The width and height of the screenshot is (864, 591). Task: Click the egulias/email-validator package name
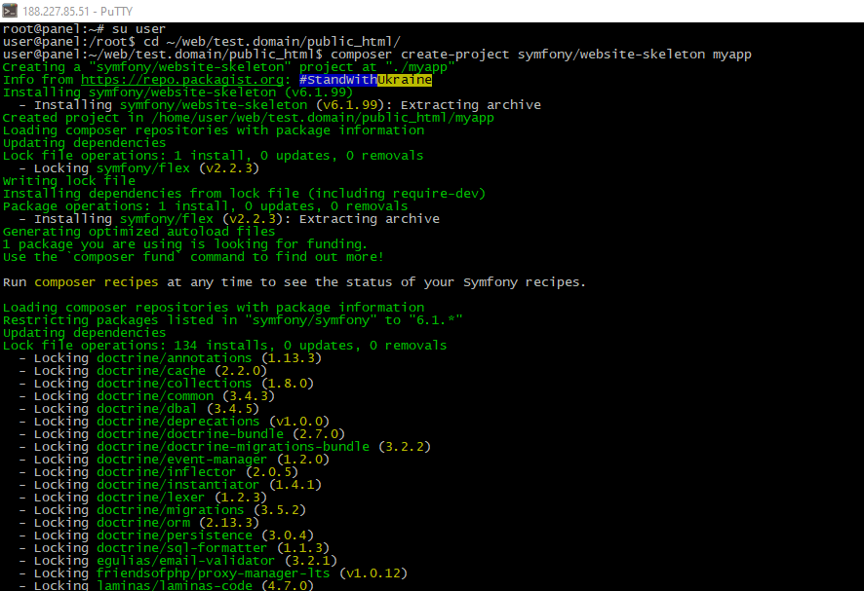tap(185, 561)
